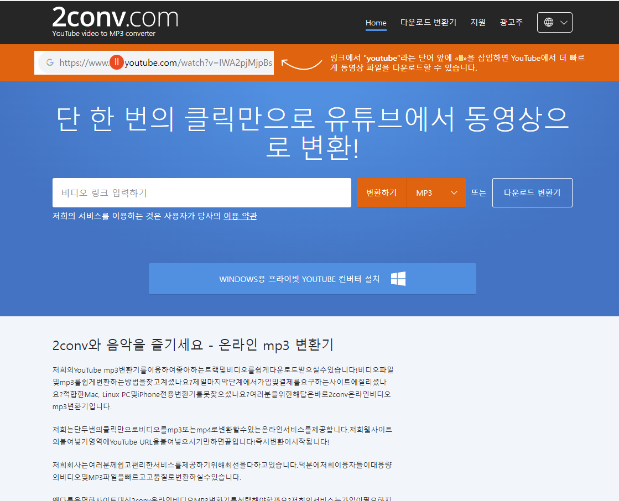619x501 pixels.
Task: Click paragraph starting 저희는단두번의클릭만으로
Action: (x=222, y=436)
